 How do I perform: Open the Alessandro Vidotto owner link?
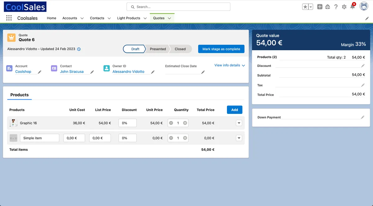point(128,72)
